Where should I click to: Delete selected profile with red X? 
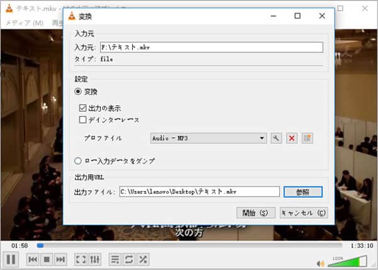coord(292,138)
